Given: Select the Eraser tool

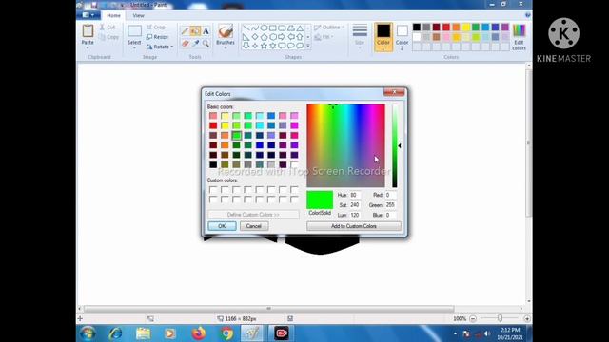Looking at the screenshot, I should (185, 43).
